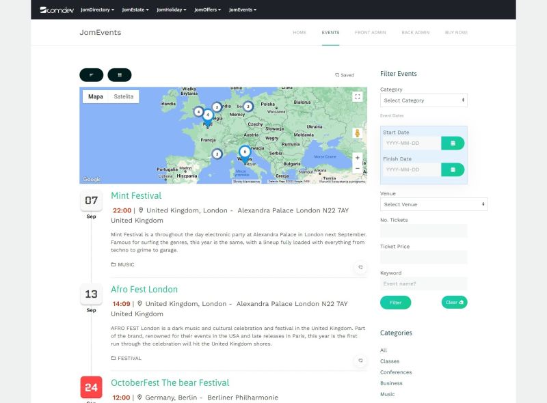Switch the map to Satelita view
This screenshot has height=403, width=547.
(x=122, y=96)
